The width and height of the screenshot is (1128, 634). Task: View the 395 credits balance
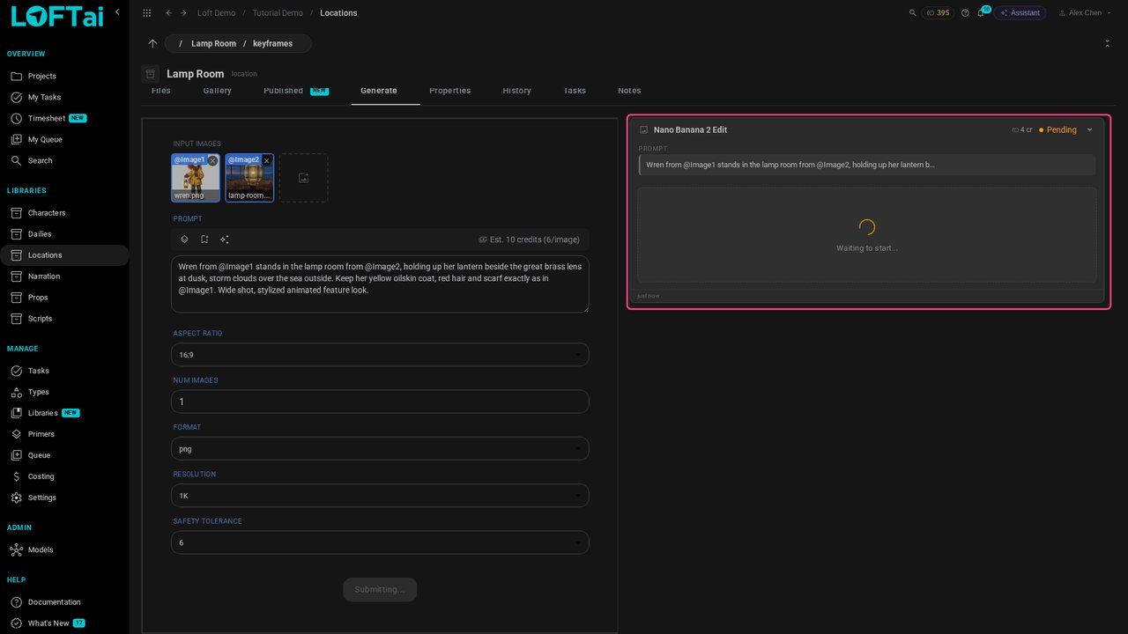[938, 13]
